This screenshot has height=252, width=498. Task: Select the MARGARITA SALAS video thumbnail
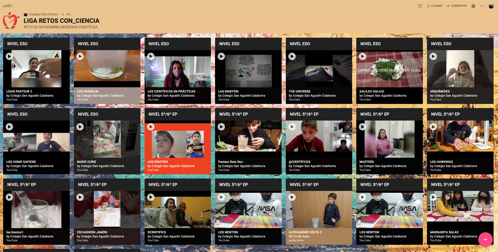pos(460,208)
